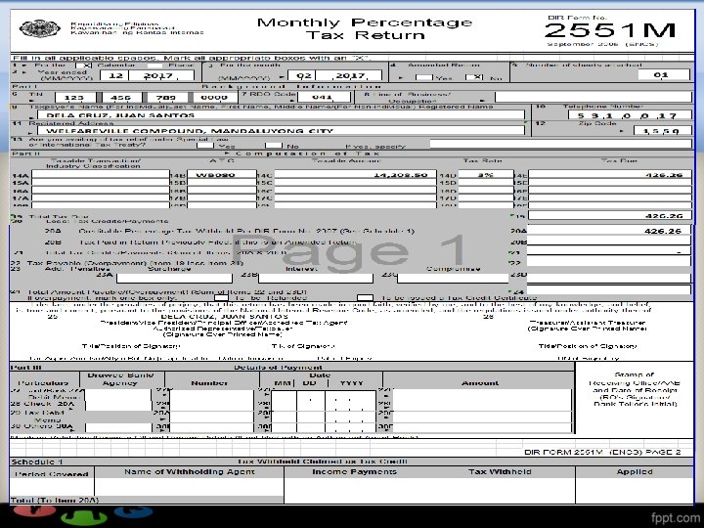Click Amount column header in Part III
704x528 pixels.
480,382
